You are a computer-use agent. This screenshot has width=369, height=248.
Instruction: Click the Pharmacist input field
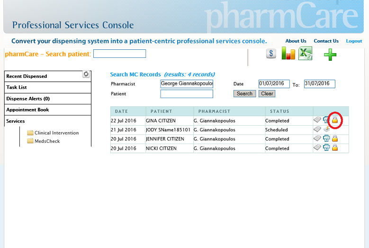187,83
